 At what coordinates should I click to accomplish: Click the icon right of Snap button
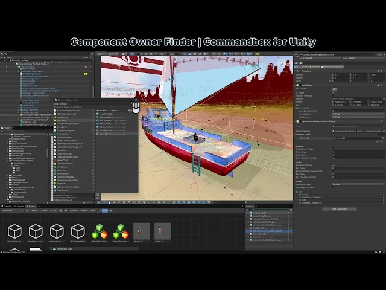click(111, 211)
